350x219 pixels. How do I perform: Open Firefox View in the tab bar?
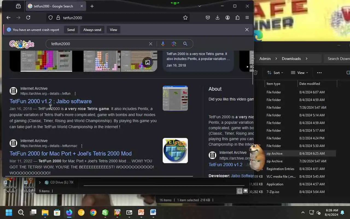click(x=18, y=6)
